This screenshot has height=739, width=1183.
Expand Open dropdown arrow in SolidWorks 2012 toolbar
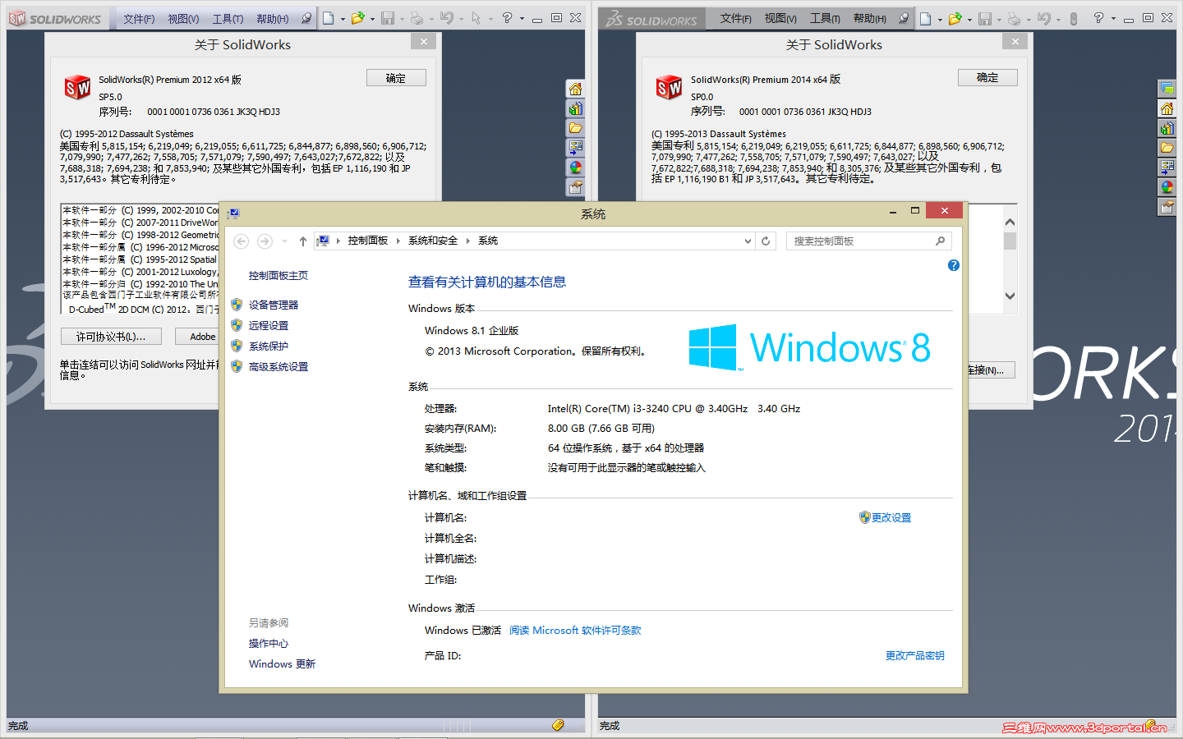pos(372,19)
